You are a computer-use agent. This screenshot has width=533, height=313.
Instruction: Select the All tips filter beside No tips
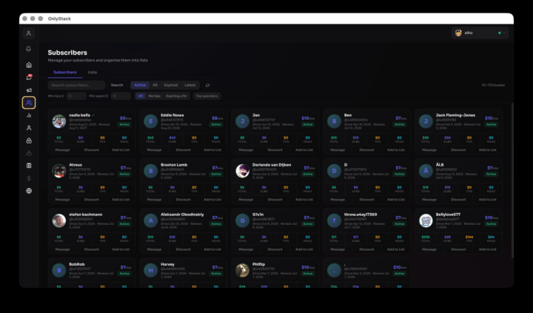tap(141, 96)
